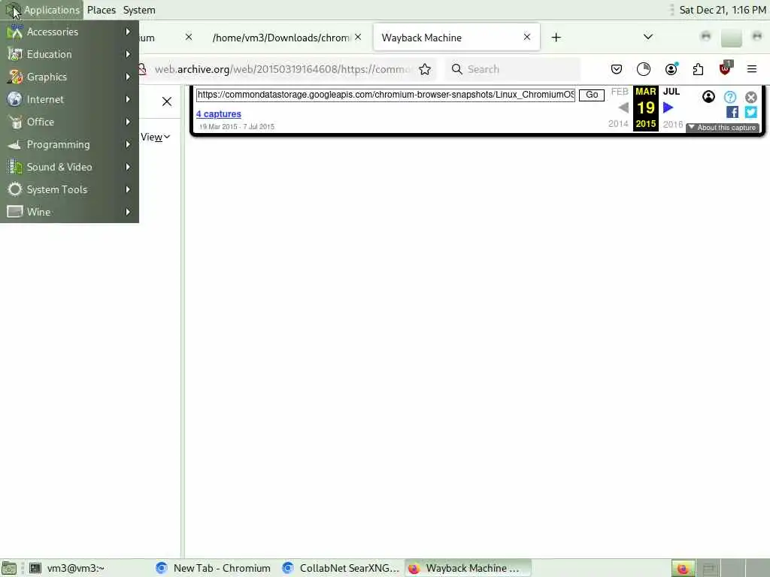Viewport: 770px width, 577px height.
Task: Open the Accessories submenu
Action: (69, 32)
